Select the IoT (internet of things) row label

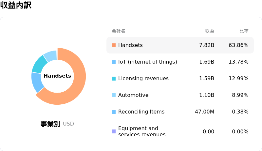click(148, 62)
